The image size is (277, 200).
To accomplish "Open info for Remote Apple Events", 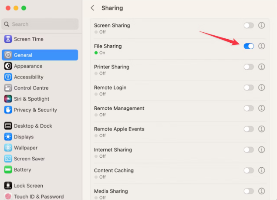I will (x=261, y=129).
